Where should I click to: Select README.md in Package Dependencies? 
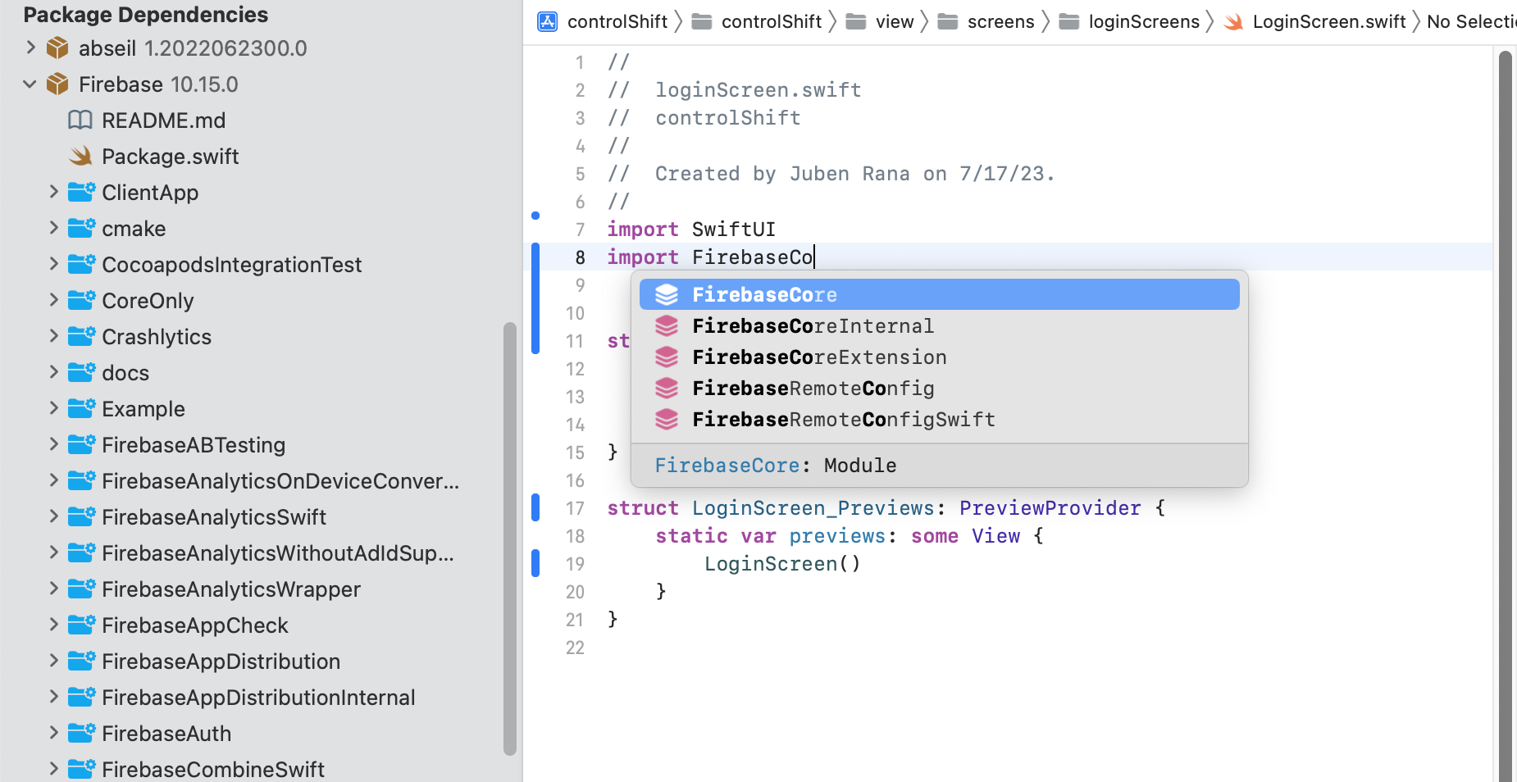(x=163, y=120)
